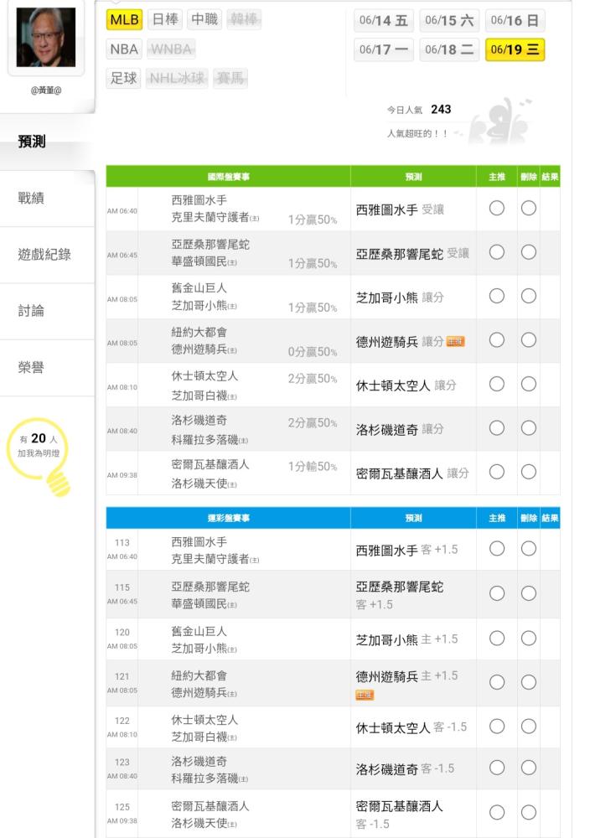The image size is (590, 838).
Task: Click the 中職 league tab
Action: (204, 20)
